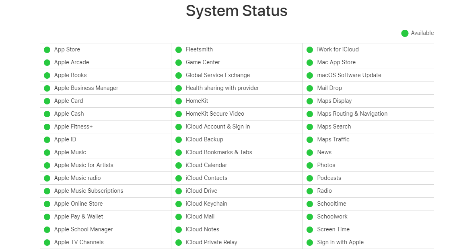Click the status icon next to Apple TV Channels
Image resolution: width=459 pixels, height=249 pixels.
point(47,243)
